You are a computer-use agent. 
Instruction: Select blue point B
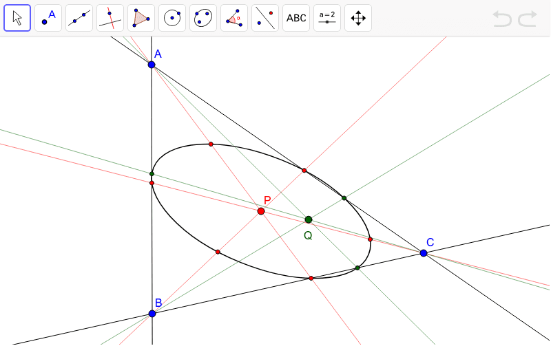tap(152, 314)
